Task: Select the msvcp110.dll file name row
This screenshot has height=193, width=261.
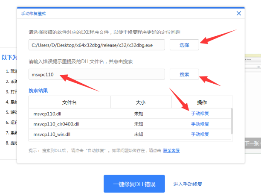Action: (47, 114)
